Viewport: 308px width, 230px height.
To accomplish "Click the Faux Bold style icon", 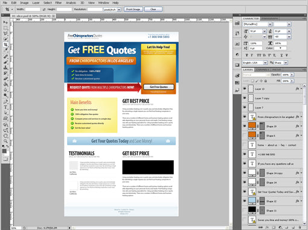I will (247, 55).
